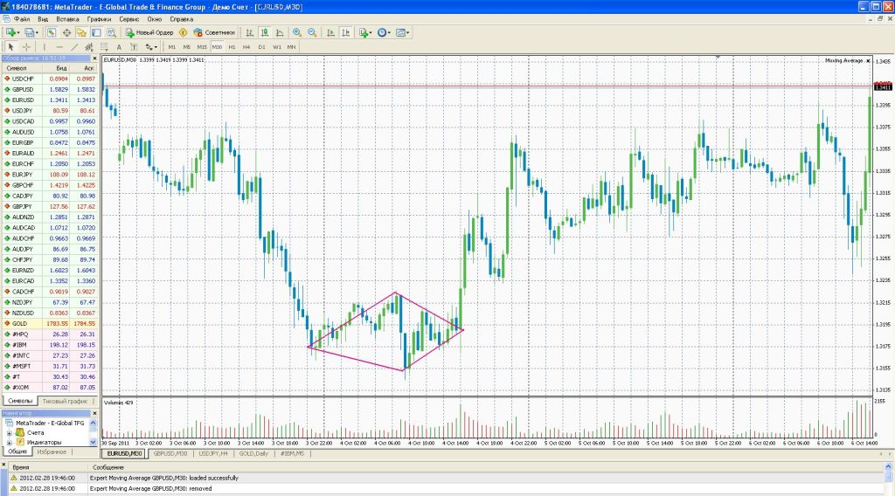Toggle the H4 timeframe button

246,46
